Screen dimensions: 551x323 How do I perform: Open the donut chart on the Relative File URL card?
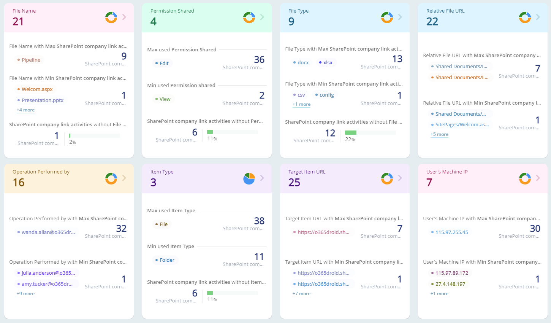(x=525, y=17)
